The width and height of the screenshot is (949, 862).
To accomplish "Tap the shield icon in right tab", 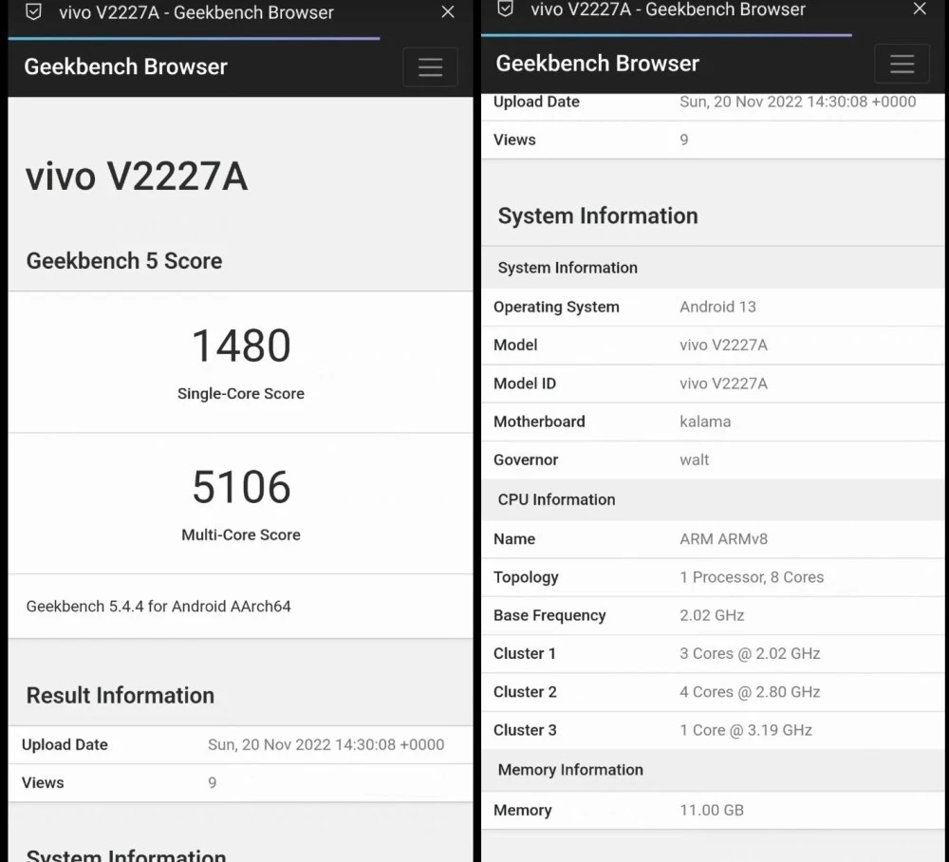I will [x=506, y=9].
